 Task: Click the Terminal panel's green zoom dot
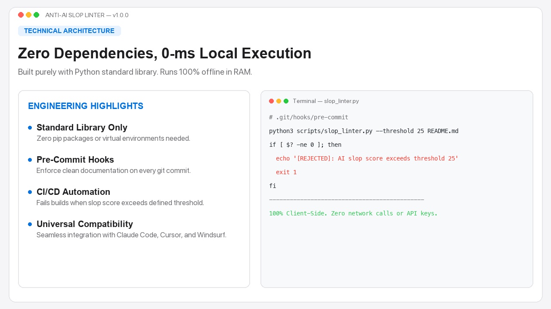(x=286, y=101)
